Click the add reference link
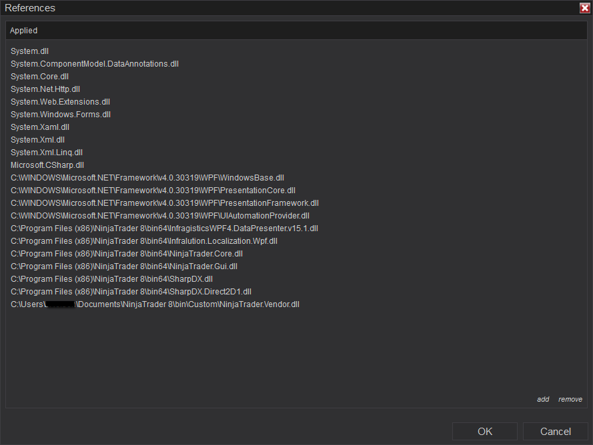593x445 pixels. (543, 399)
